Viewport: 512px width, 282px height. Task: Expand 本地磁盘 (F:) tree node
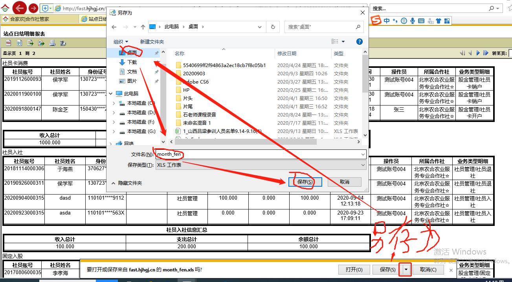point(114,122)
